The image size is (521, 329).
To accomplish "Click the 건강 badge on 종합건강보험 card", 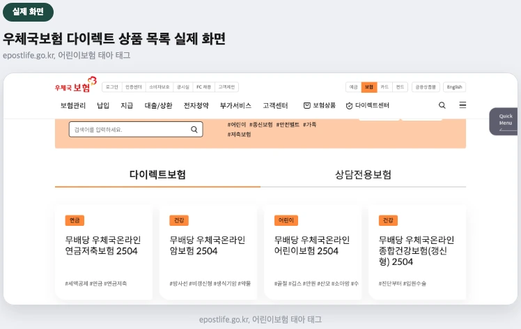I will tap(388, 220).
